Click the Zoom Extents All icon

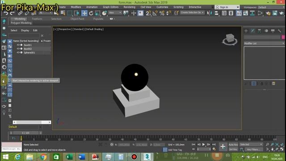(282, 144)
